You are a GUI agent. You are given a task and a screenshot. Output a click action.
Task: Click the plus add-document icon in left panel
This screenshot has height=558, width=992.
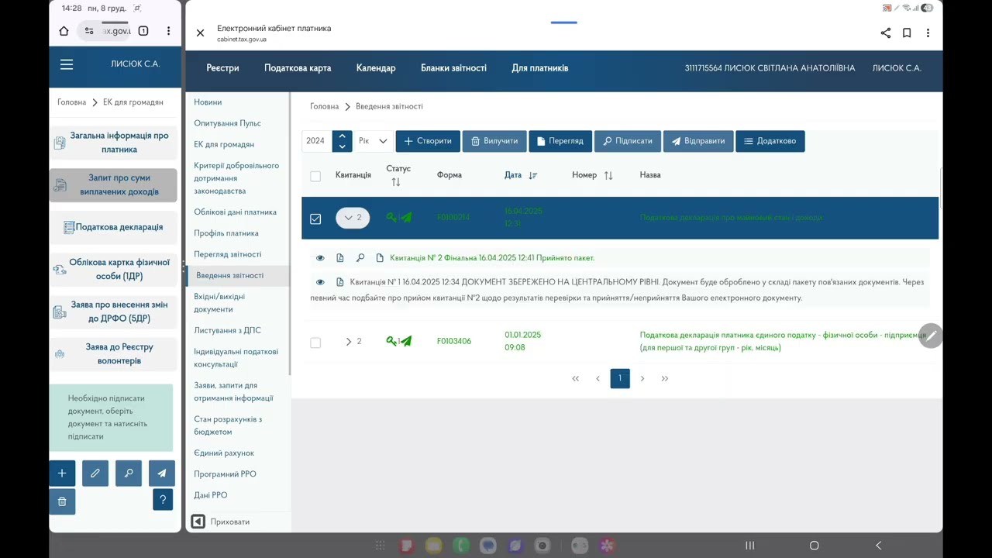pyautogui.click(x=62, y=473)
